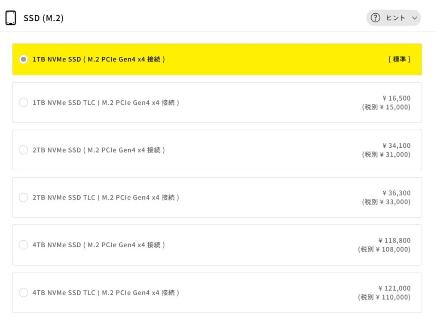This screenshot has width=440, height=325.
Task: Click the ¥36,300 price on 2TB TLC option
Action: [396, 193]
